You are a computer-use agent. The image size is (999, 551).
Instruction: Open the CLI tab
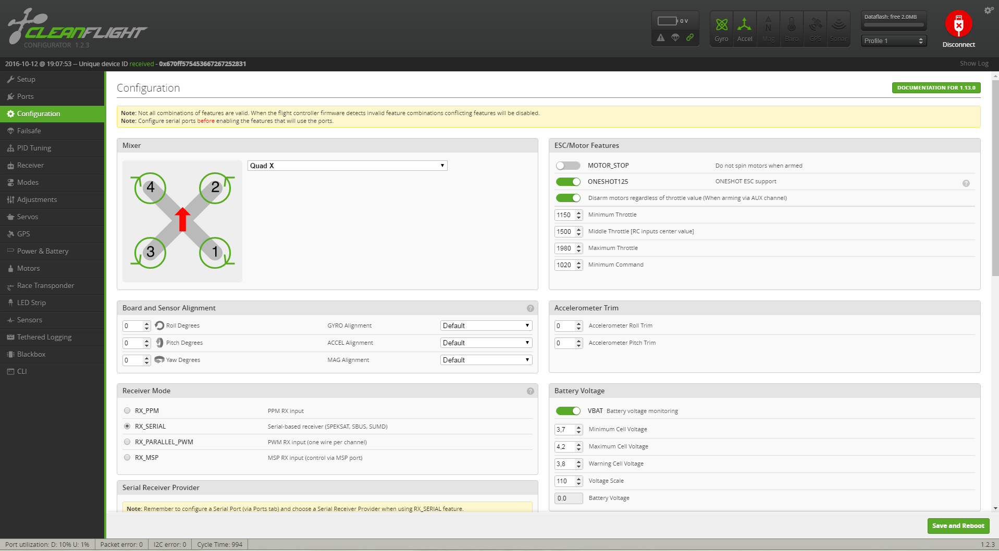(52, 371)
